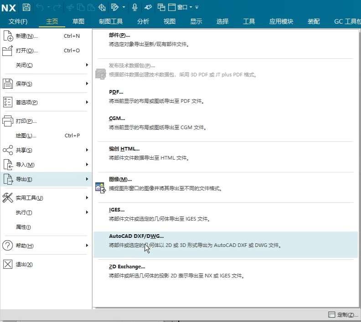The width and height of the screenshot is (361, 322).
Task: Click the 共享 share nodes icon
Action: (8, 150)
